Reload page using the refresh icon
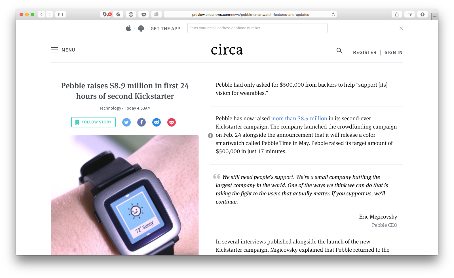This screenshot has width=454, height=278. click(333, 14)
